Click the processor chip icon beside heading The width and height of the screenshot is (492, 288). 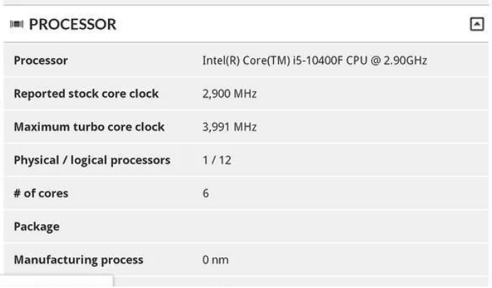[x=16, y=24]
